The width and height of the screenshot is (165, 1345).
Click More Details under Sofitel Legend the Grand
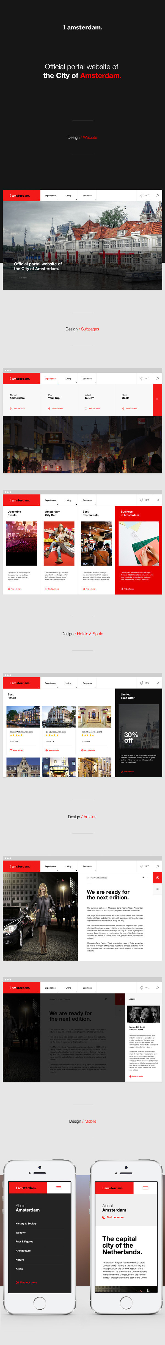[x=88, y=750]
